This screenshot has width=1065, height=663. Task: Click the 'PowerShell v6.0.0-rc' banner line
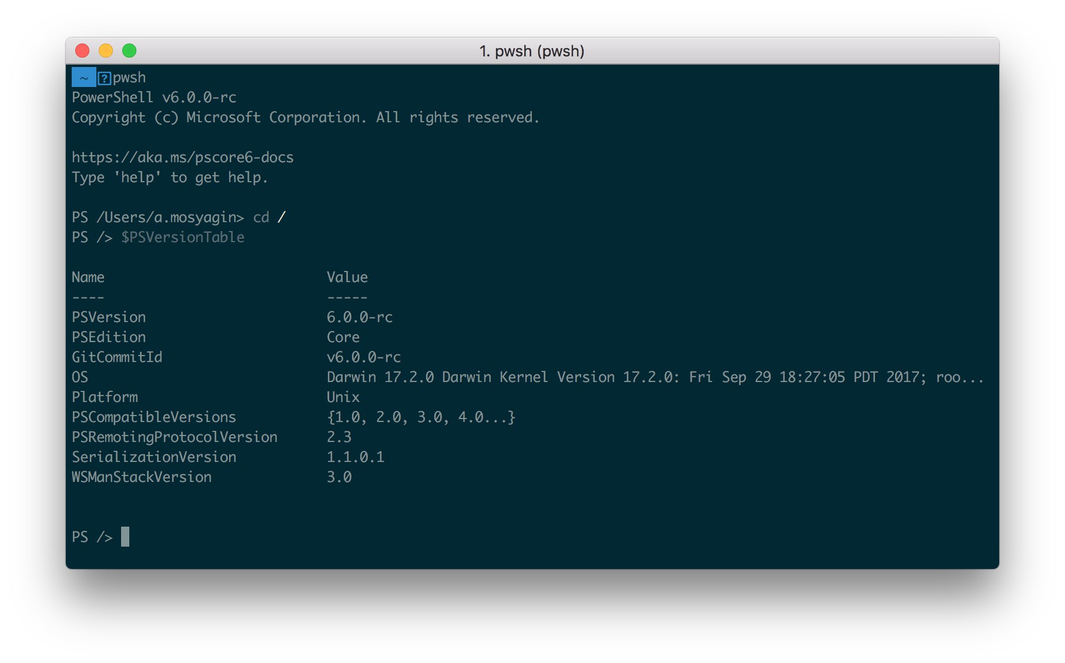point(154,98)
